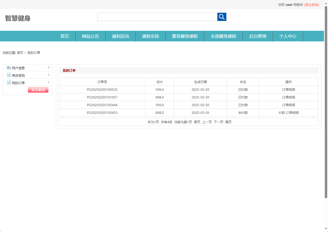Image resolution: width=328 pixels, height=232 pixels.
Task: Expand the 用户信息 sidebar item via its chevron
Action: 48,67
